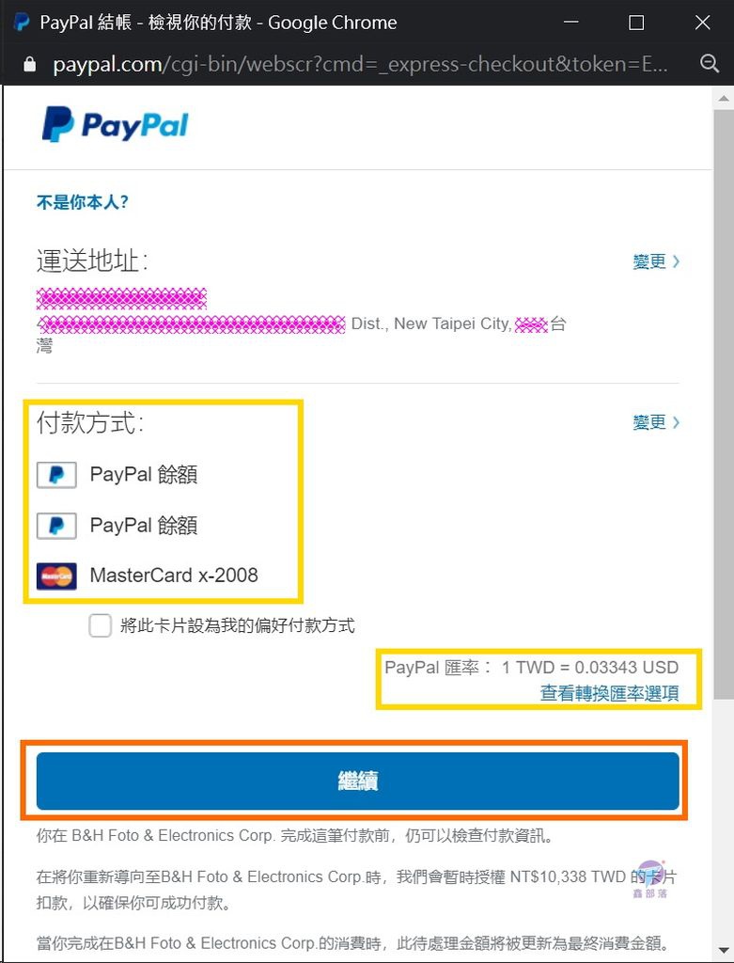Click the 不是你本人? link
The height and width of the screenshot is (963, 734).
[x=83, y=202]
